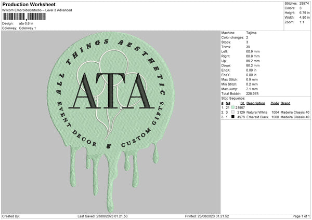Screen dimensions: 312x220
Task: Click "Madeira Classic 40" in Emerald Black row
Action: [295, 117]
